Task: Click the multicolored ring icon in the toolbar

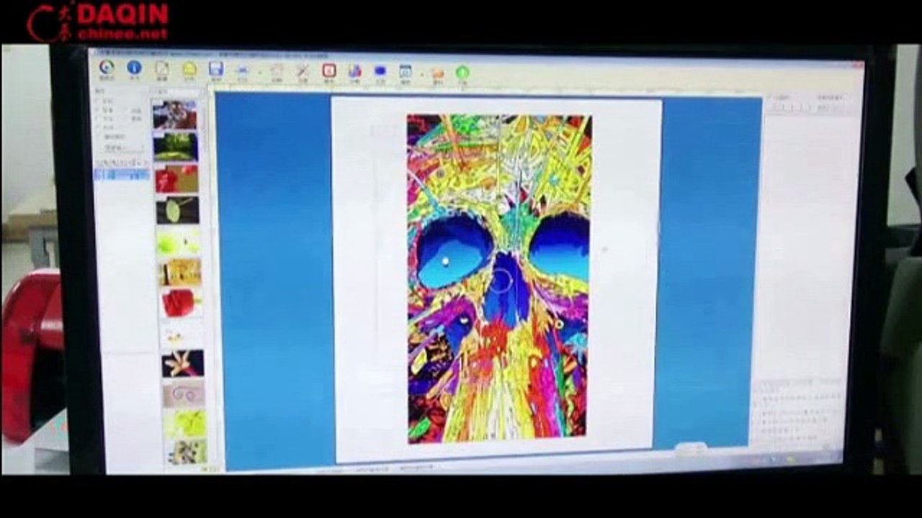Action: 107,67
